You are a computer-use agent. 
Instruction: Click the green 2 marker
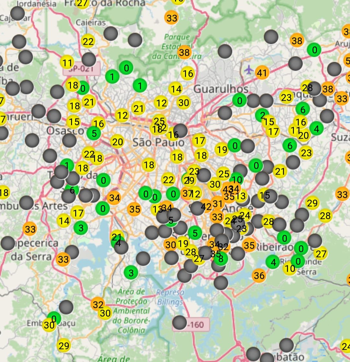262,115
